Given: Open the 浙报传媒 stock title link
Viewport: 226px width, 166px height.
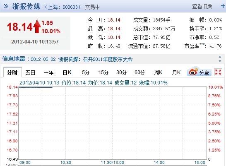Looking at the screenshot, I should click(26, 6).
